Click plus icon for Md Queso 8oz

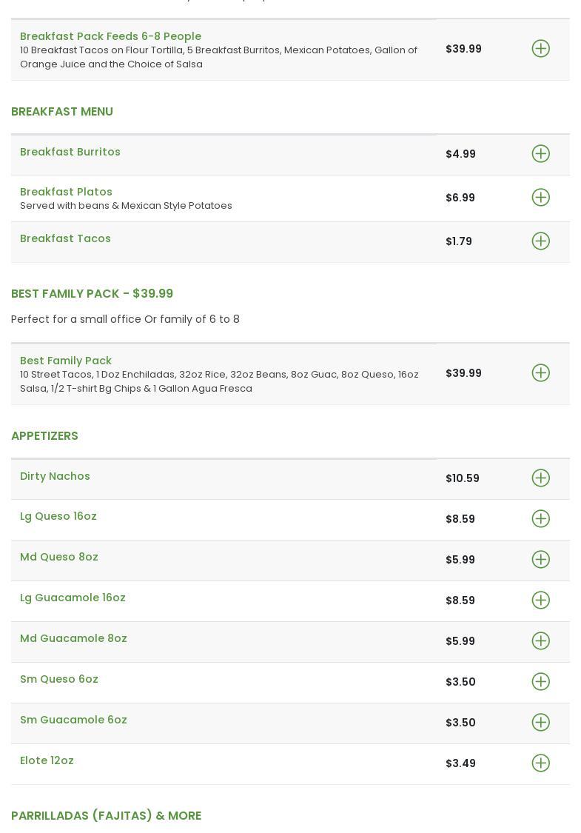[x=541, y=560]
